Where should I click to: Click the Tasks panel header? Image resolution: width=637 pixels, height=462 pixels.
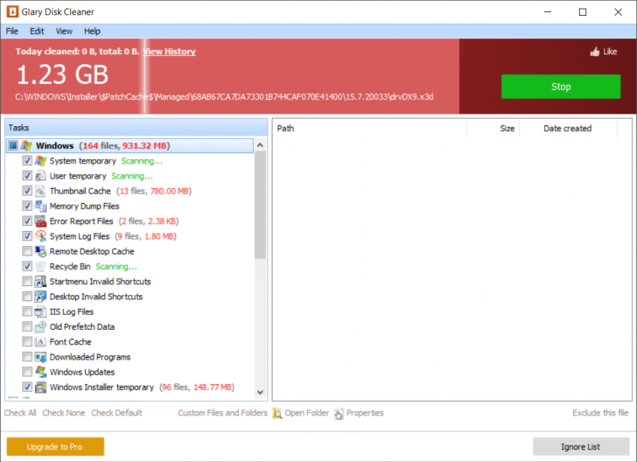pos(136,128)
